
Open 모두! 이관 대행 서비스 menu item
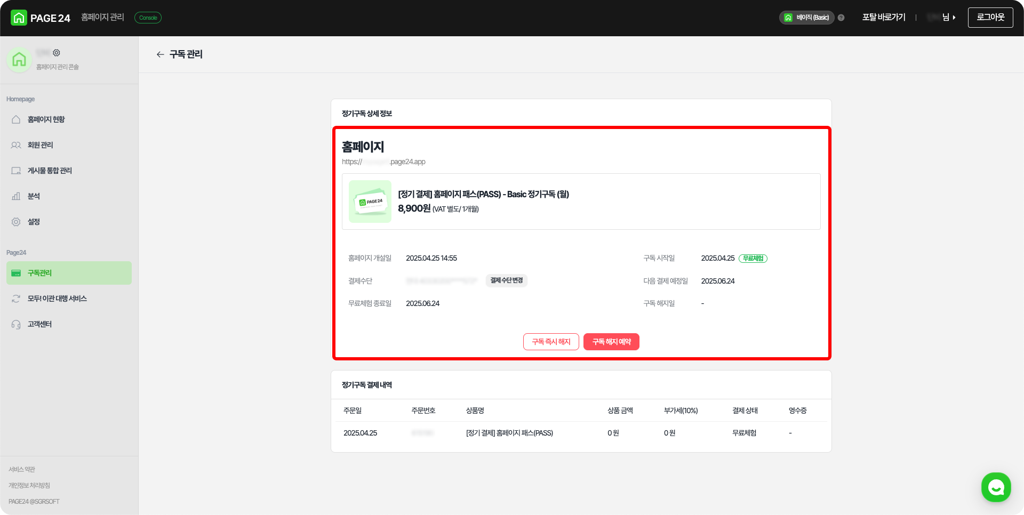point(69,299)
